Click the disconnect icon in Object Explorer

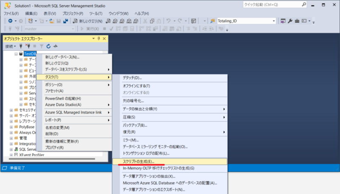point(28,46)
